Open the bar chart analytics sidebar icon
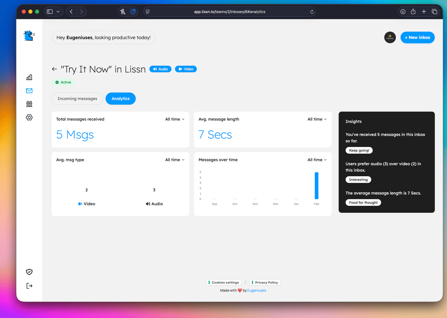 click(x=29, y=77)
